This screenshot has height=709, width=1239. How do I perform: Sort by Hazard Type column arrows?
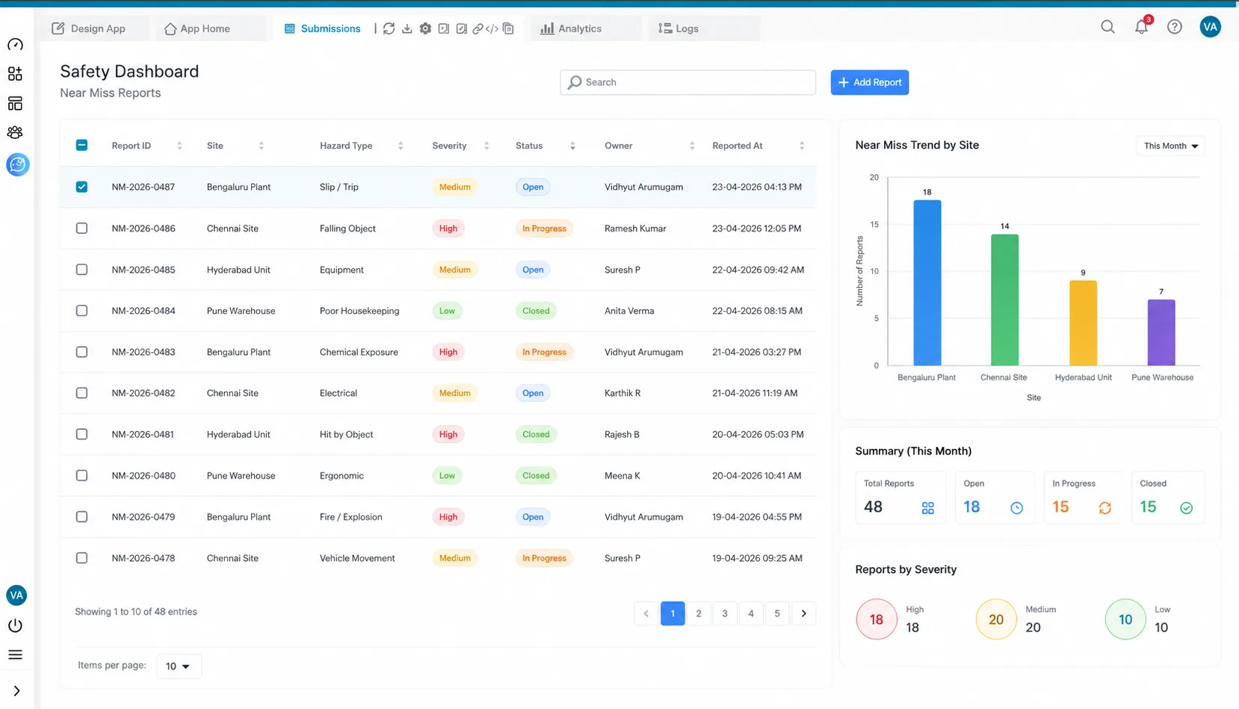click(401, 146)
